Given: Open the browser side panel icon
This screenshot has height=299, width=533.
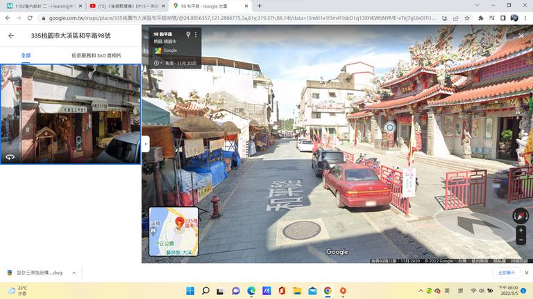Looking at the screenshot, I should point(503,18).
